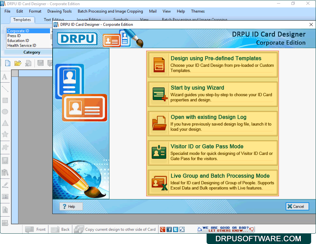
Task: Choose Start by using Wizard option
Action: pyautogui.click(x=213, y=94)
